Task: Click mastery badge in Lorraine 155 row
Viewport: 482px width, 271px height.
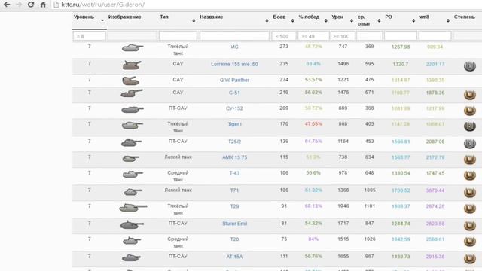Action: coord(470,66)
